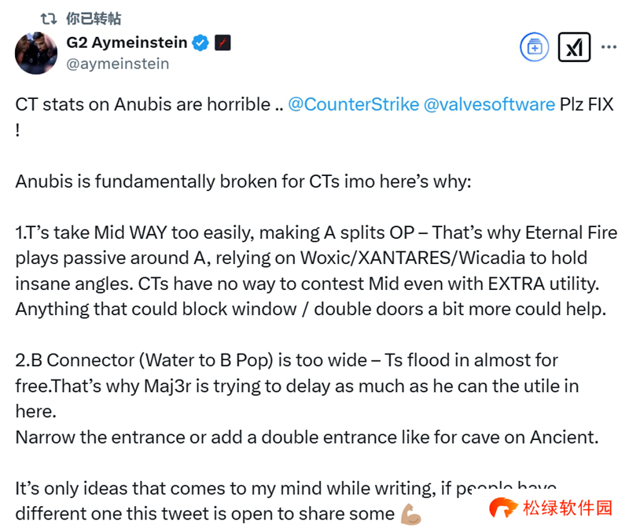This screenshot has height=528, width=629.
Task: Open the Grok icon button
Action: click(574, 47)
